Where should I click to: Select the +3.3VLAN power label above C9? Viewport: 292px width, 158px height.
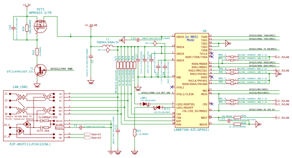coord(91,25)
